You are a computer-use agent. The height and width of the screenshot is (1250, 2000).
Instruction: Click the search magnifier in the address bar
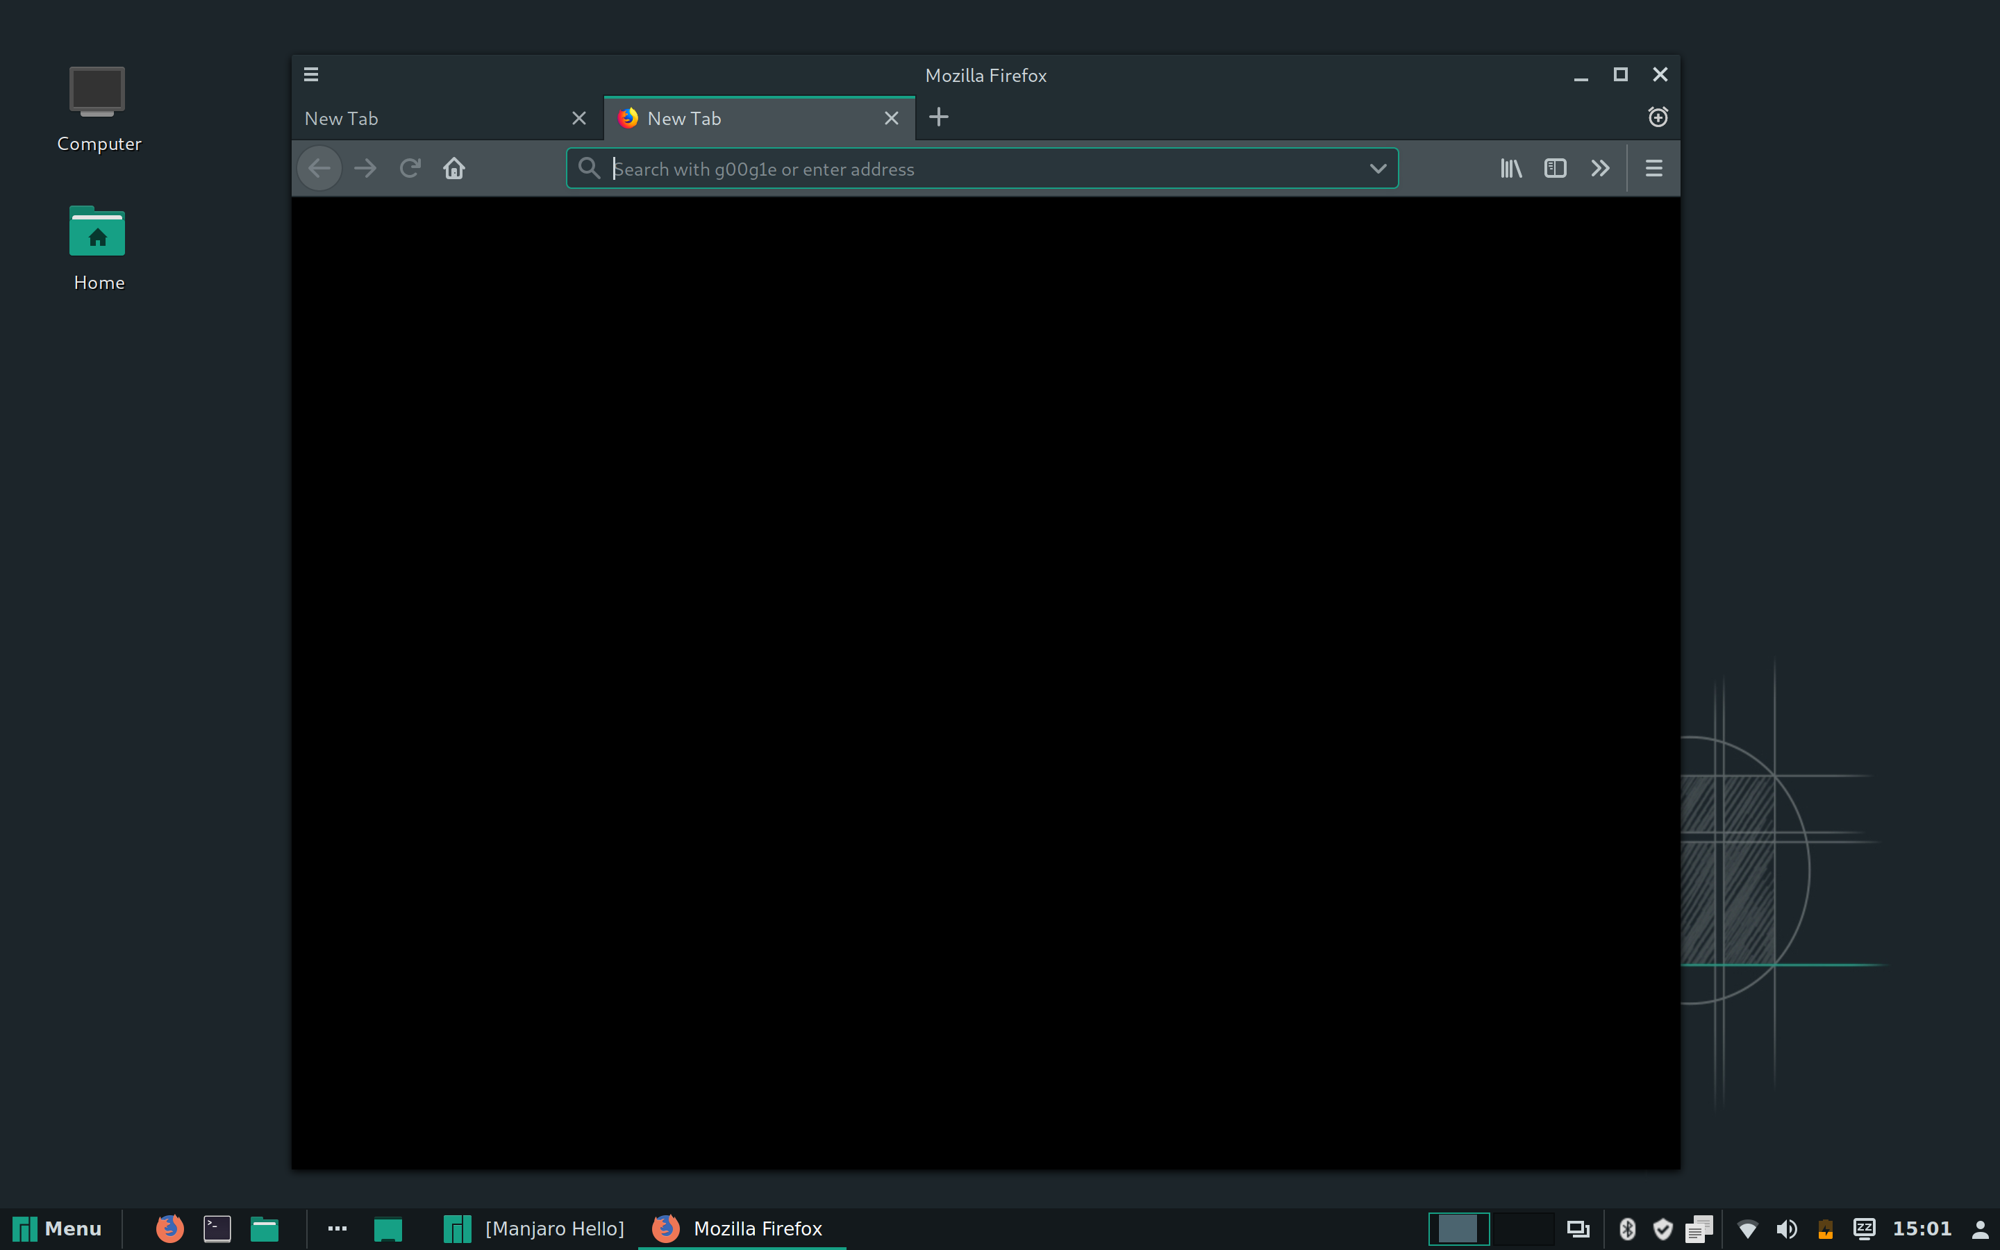click(588, 168)
